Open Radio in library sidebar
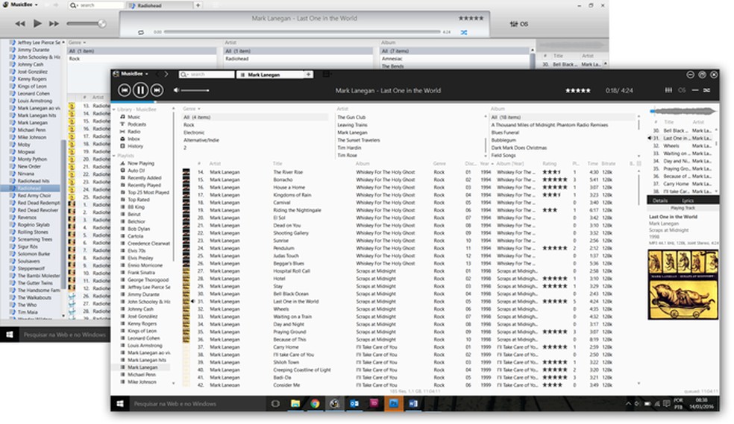The width and height of the screenshot is (734, 424). point(134,131)
